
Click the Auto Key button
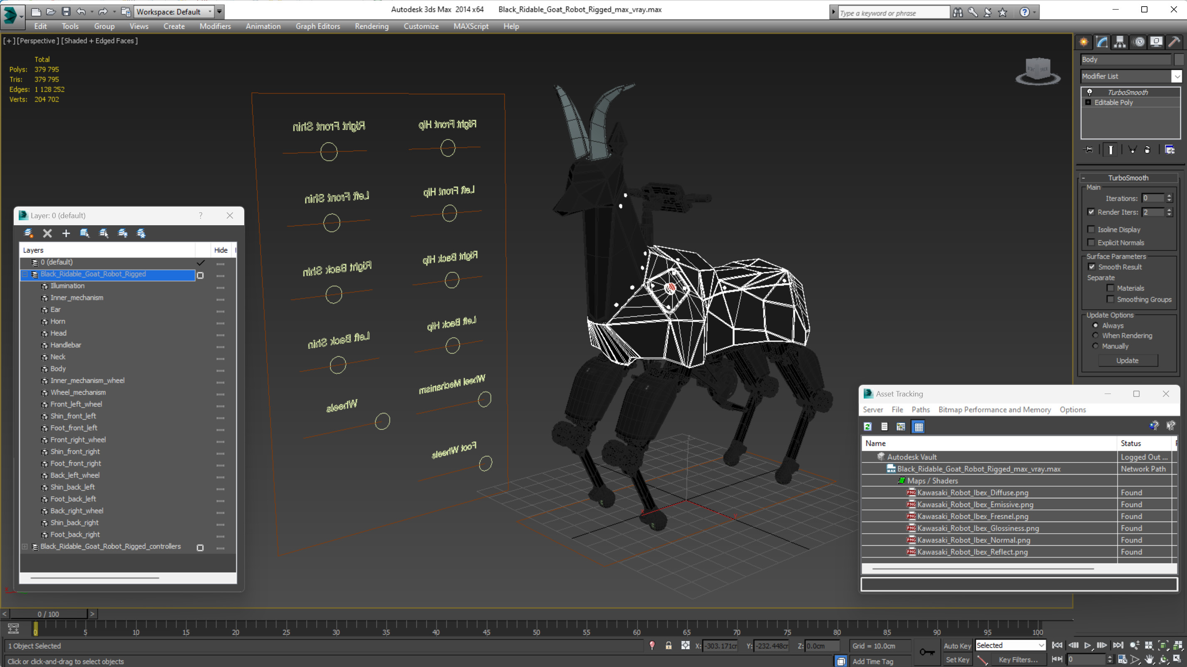click(x=957, y=646)
